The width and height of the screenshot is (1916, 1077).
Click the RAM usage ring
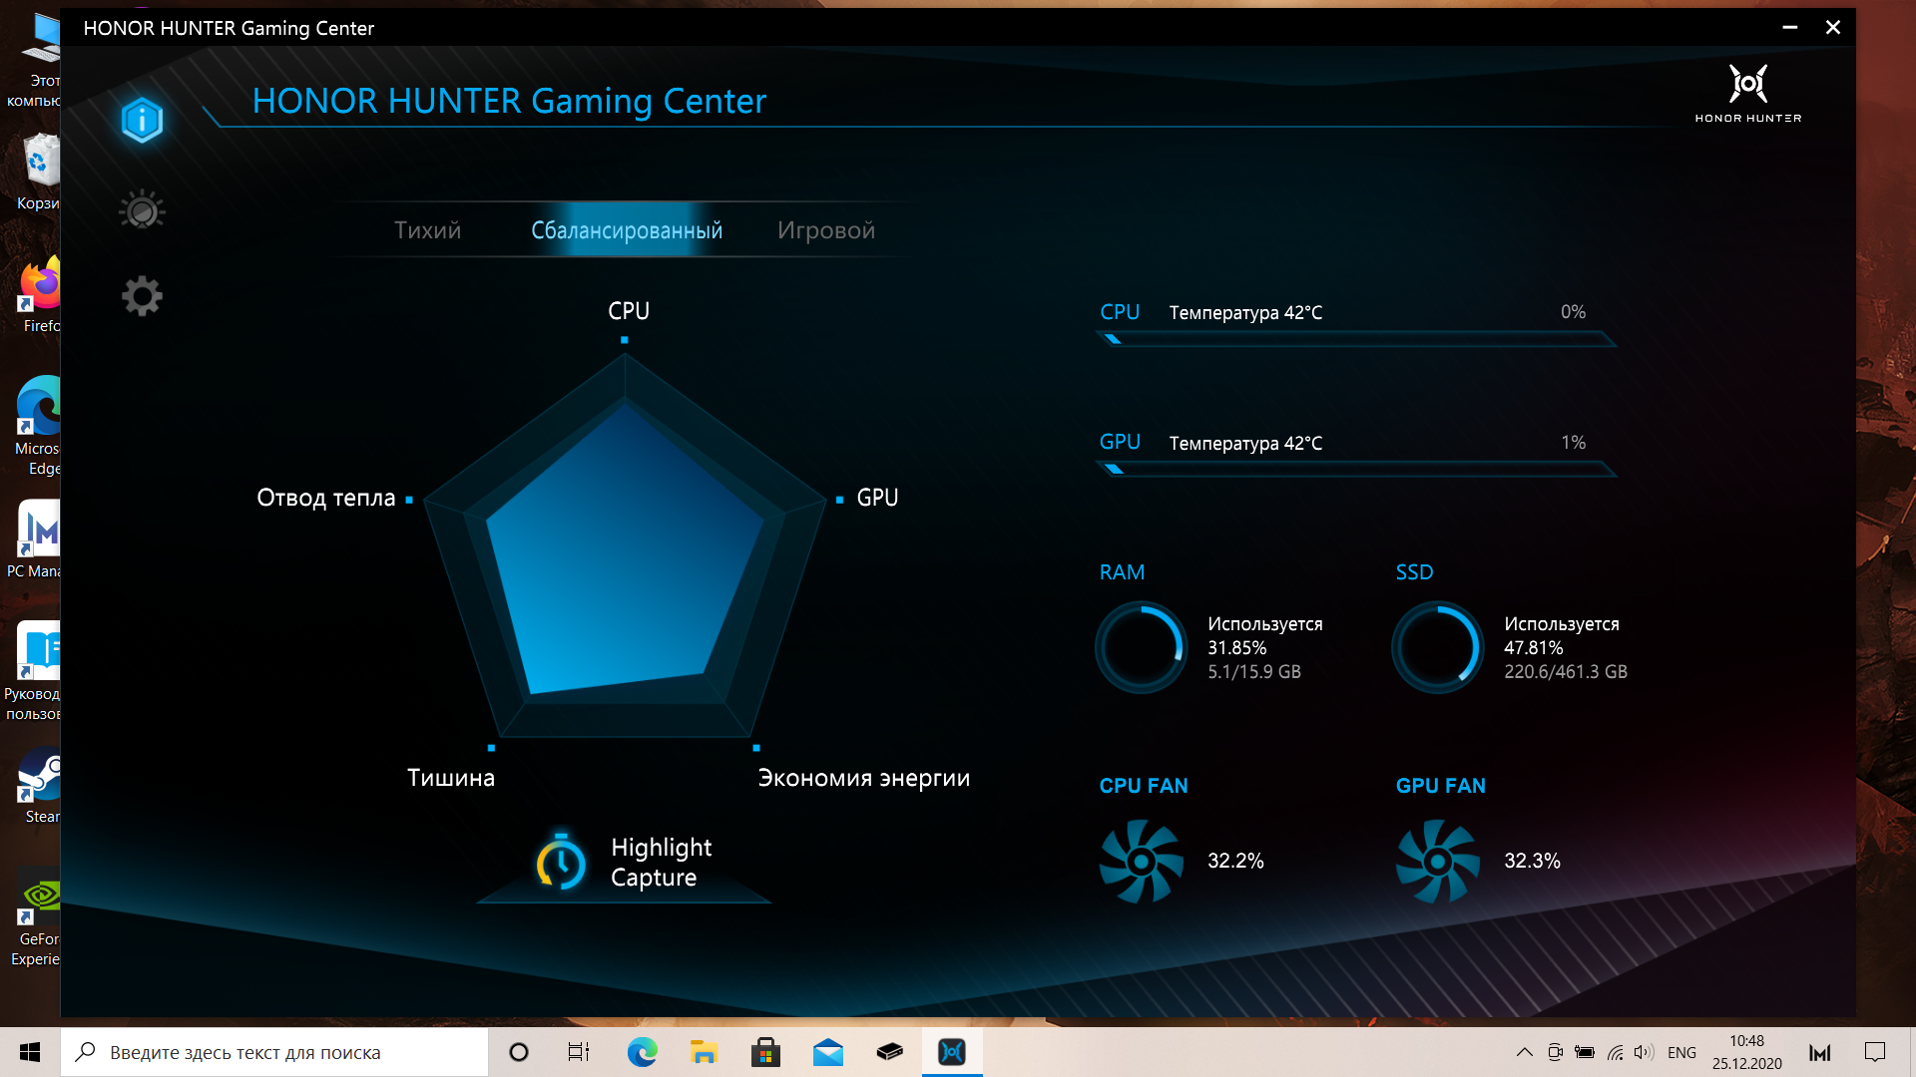[1141, 647]
